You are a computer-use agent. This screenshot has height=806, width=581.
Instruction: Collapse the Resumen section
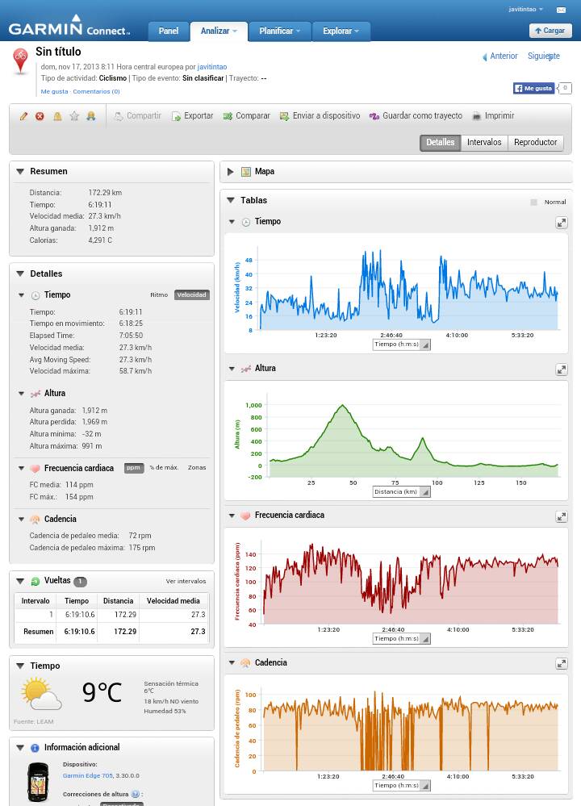(20, 172)
